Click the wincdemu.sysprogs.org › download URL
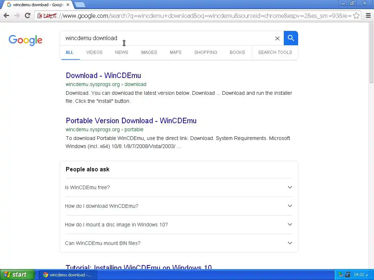 (x=106, y=84)
